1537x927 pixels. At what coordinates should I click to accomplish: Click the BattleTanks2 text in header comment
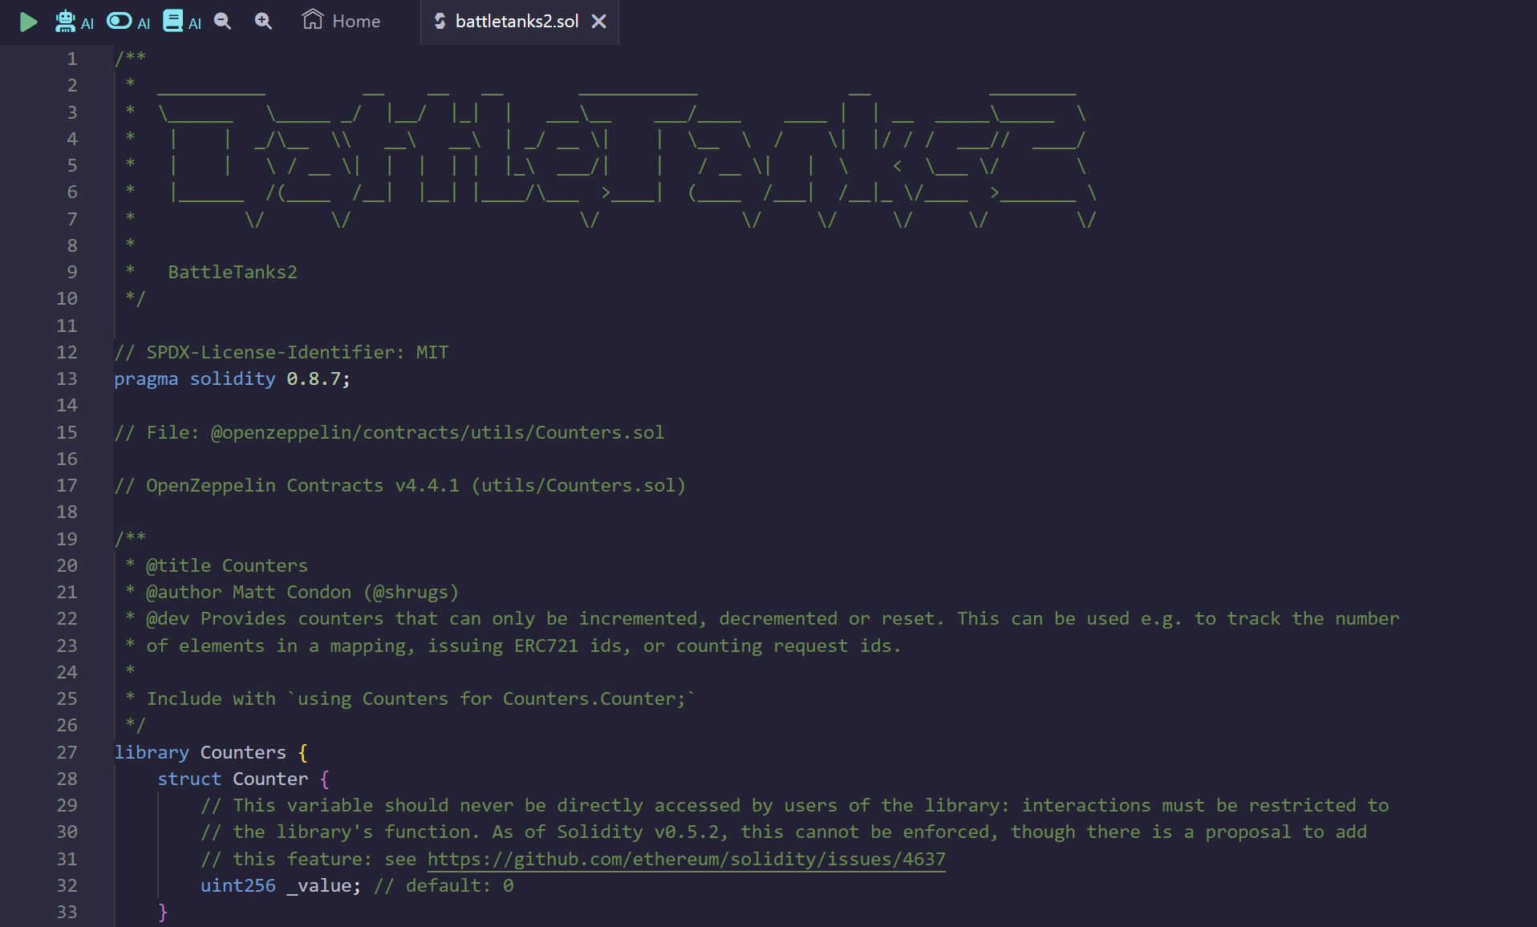[x=233, y=272]
